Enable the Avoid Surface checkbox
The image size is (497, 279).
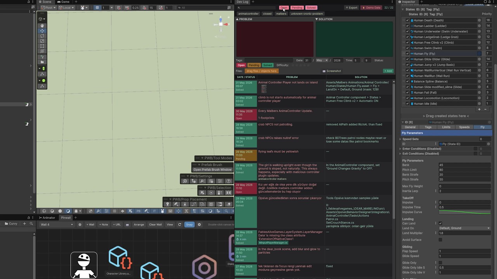point(440,240)
